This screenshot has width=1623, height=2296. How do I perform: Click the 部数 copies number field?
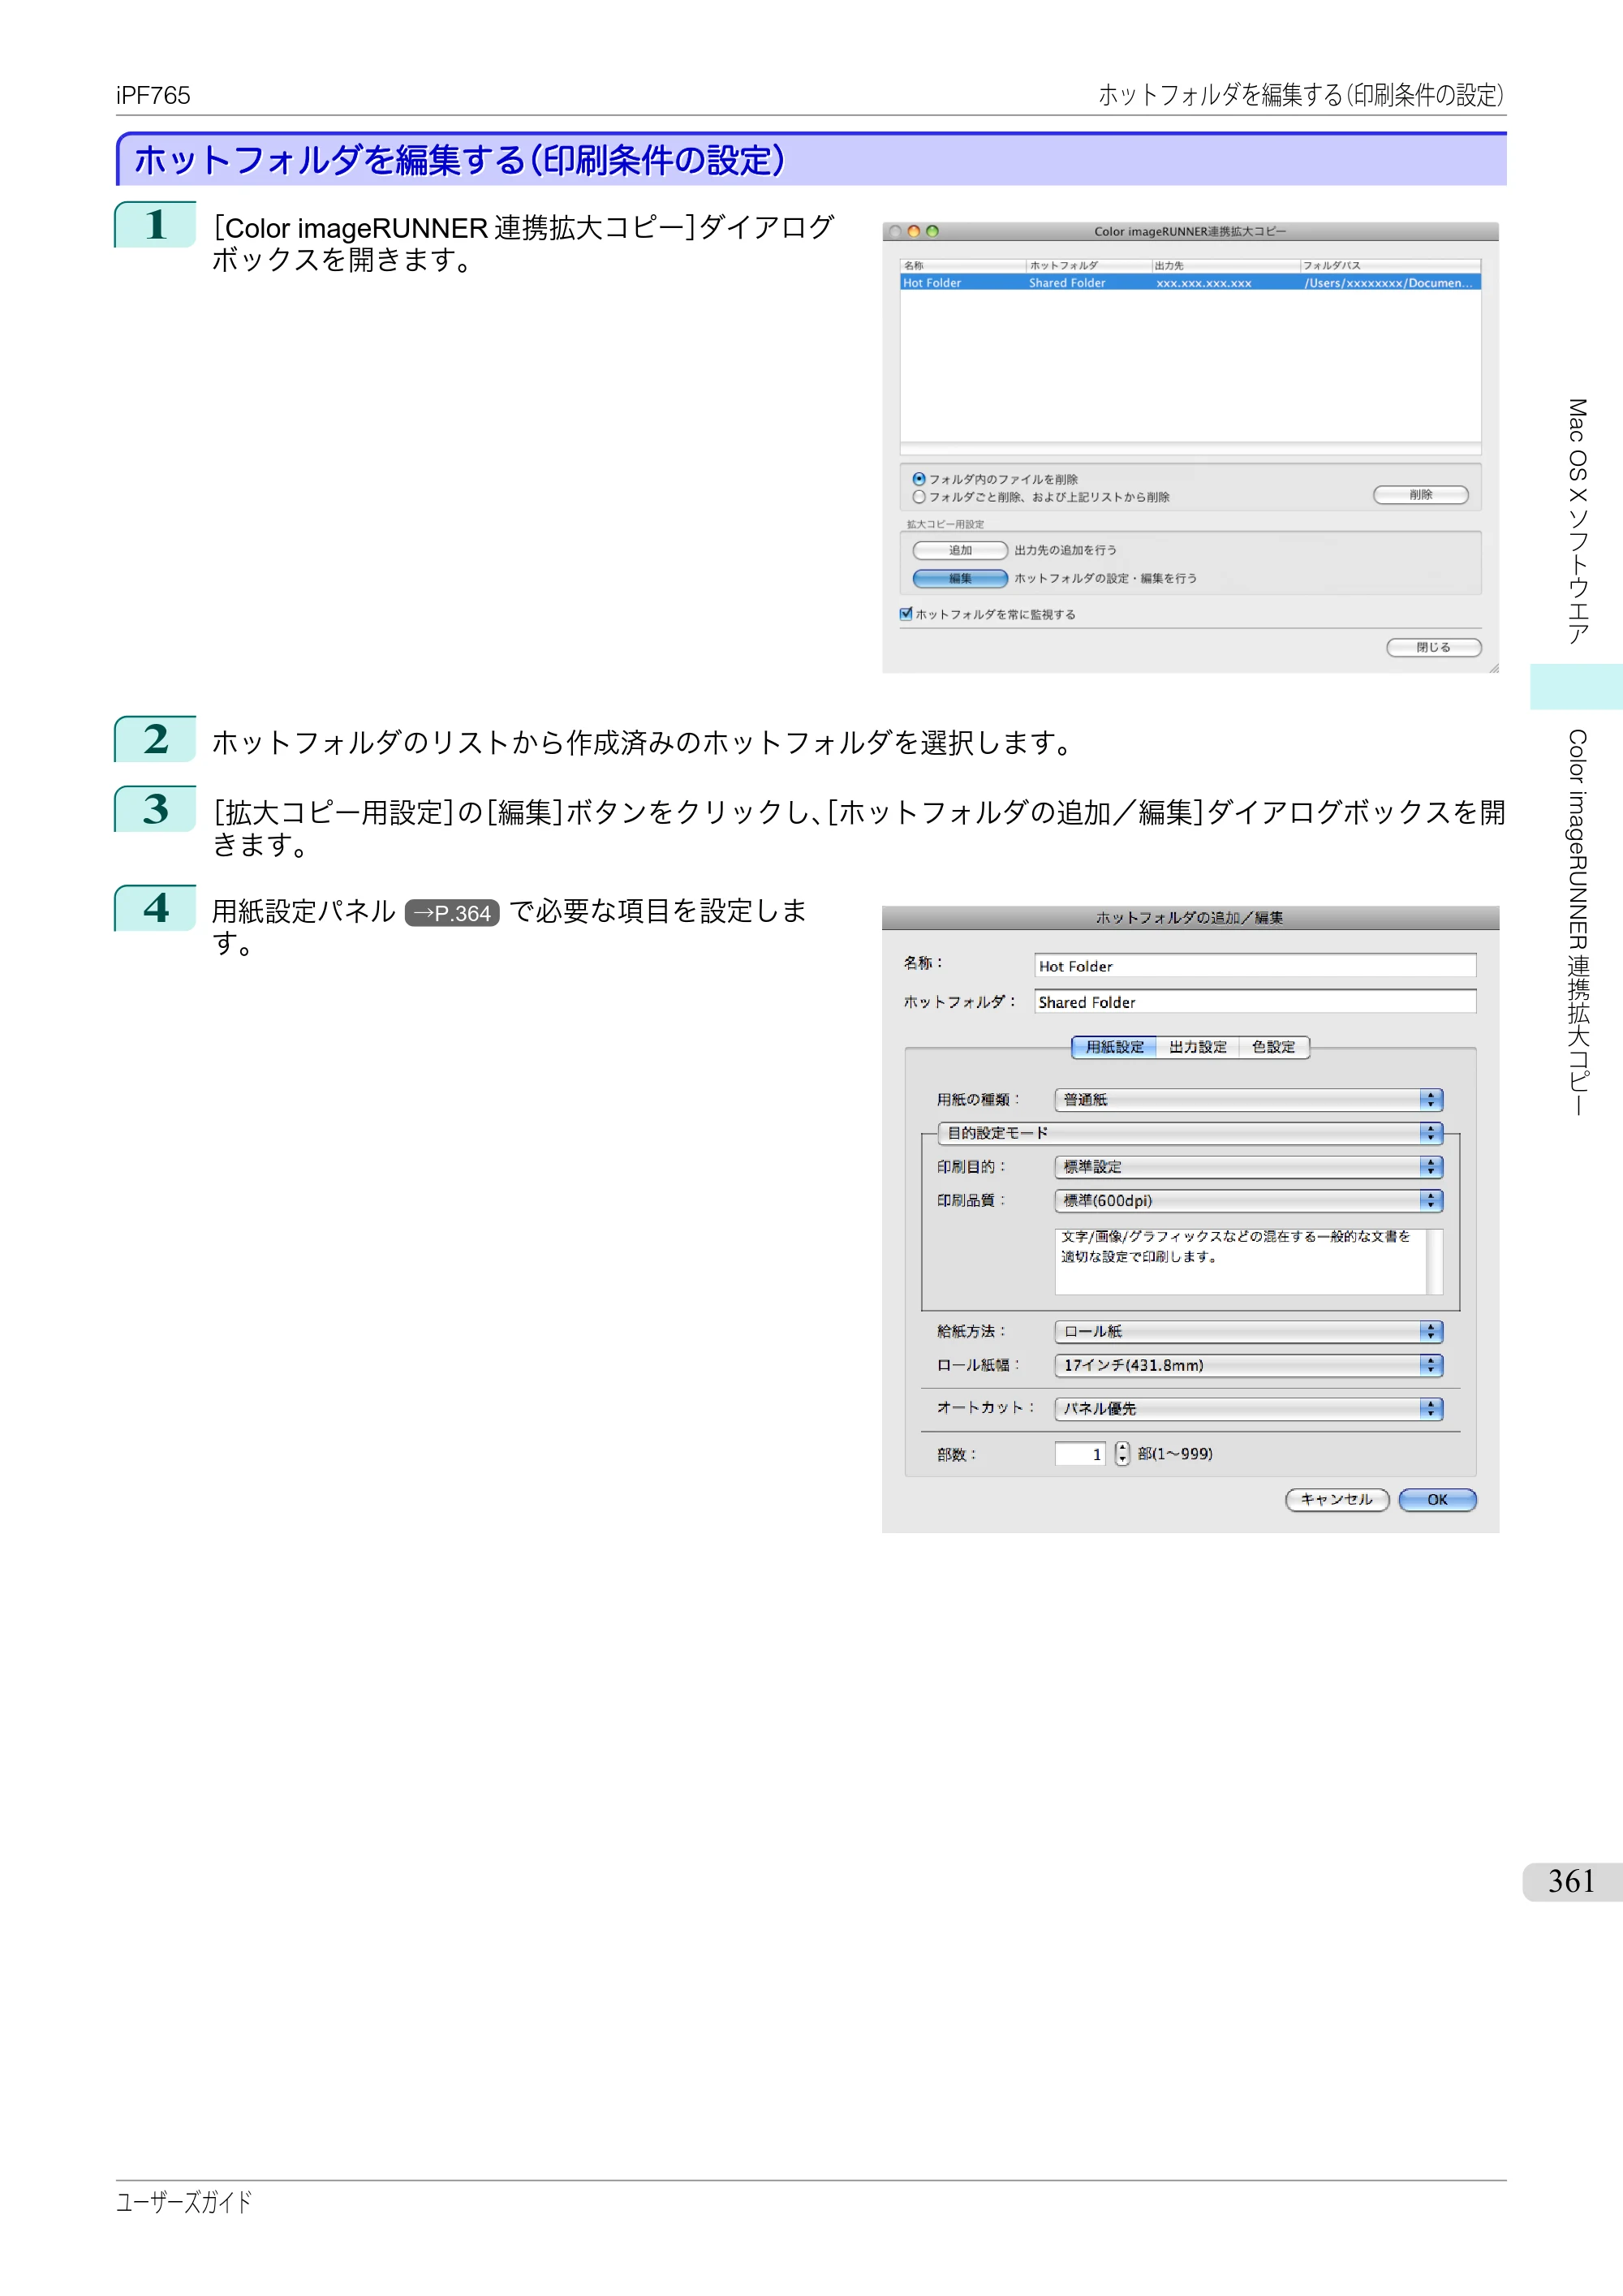tap(1080, 1454)
